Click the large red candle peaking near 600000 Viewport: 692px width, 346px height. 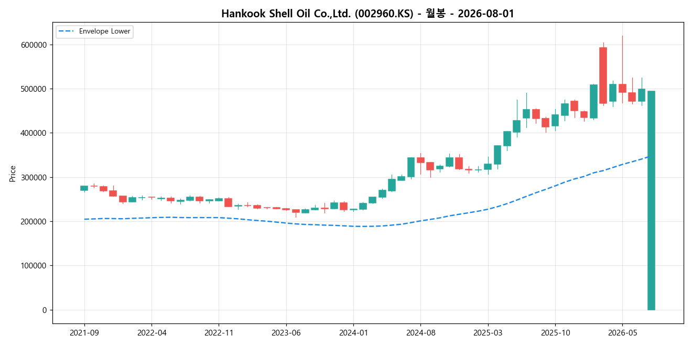tap(603, 75)
